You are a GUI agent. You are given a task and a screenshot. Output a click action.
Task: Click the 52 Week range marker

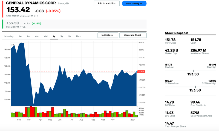click(195, 87)
